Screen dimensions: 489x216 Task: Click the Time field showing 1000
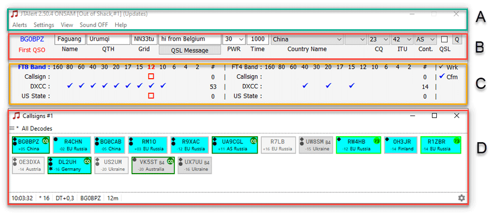258,39
